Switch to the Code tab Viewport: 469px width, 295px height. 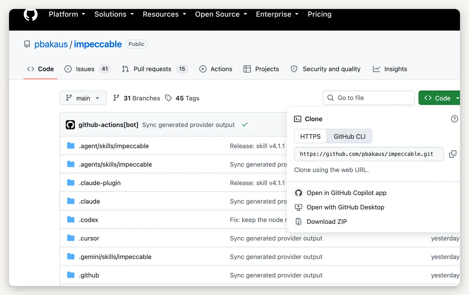[40, 69]
